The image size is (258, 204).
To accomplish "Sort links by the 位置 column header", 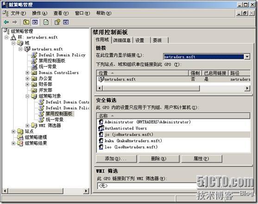I will 143,73.
